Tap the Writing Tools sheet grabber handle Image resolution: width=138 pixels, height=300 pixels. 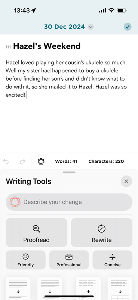[x=69, y=172]
